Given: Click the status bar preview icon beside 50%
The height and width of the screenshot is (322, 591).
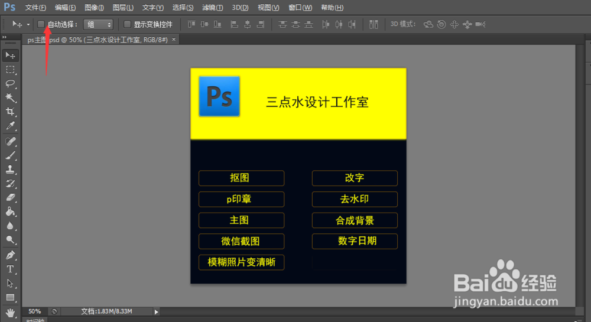Looking at the screenshot, I should tap(54, 311).
